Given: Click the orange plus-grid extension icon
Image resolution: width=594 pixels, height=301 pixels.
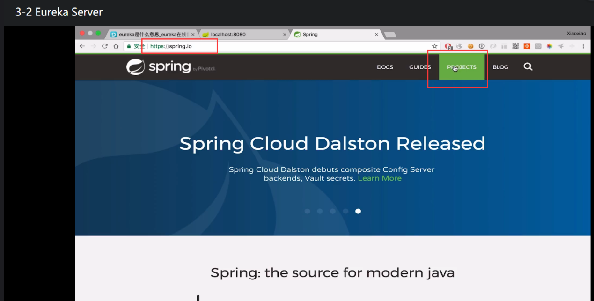Looking at the screenshot, I should click(x=527, y=46).
